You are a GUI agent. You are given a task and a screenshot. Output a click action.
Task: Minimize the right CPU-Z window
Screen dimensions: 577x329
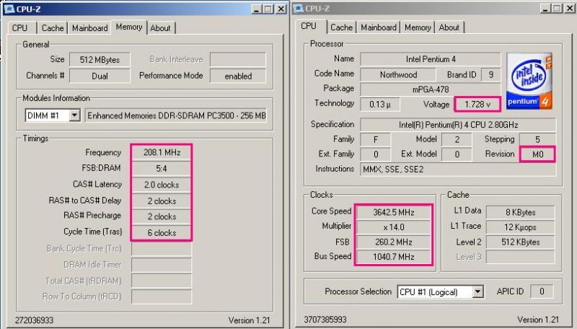tap(546, 9)
